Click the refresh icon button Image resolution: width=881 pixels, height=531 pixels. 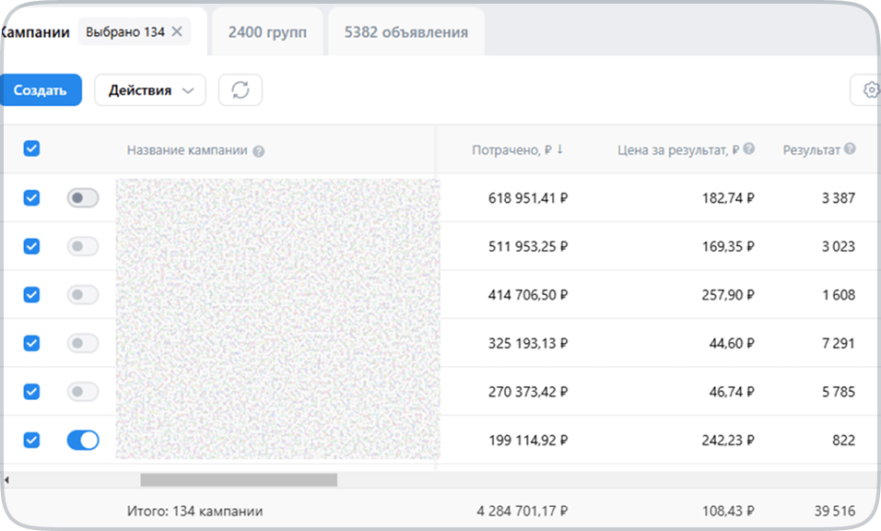[240, 90]
